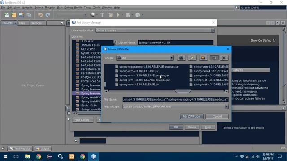Image resolution: width=287 pixels, height=161 pixels.
Task: Click the Redo toolbar icon
Action: pyautogui.click(x=48, y=15)
